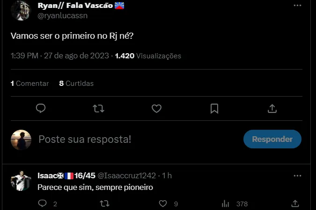Open the 1 Comentar count
The image size is (316, 210).
point(29,84)
